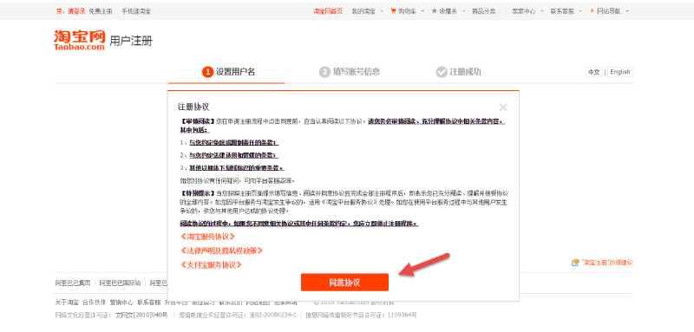
Task: Open 商品分类 in the top bar
Action: coord(484,11)
